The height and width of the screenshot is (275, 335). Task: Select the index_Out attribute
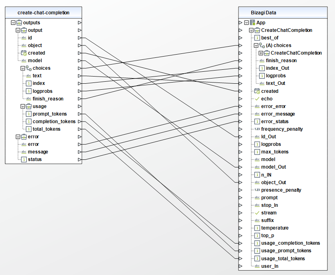coord(278,68)
